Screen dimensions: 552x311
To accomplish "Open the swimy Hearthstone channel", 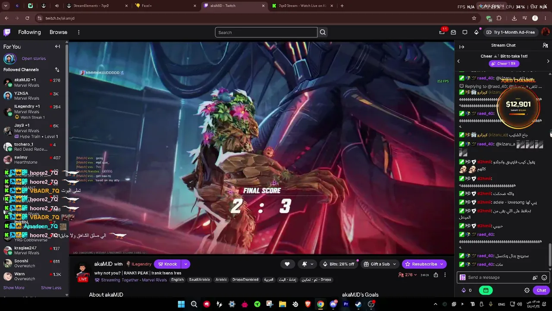I will [x=33, y=160].
